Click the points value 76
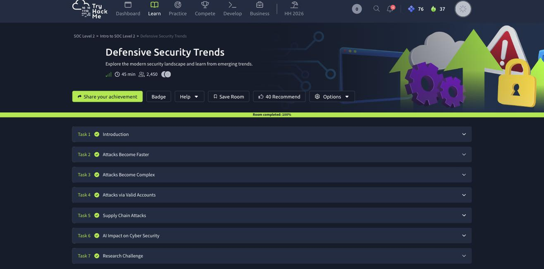 [420, 9]
